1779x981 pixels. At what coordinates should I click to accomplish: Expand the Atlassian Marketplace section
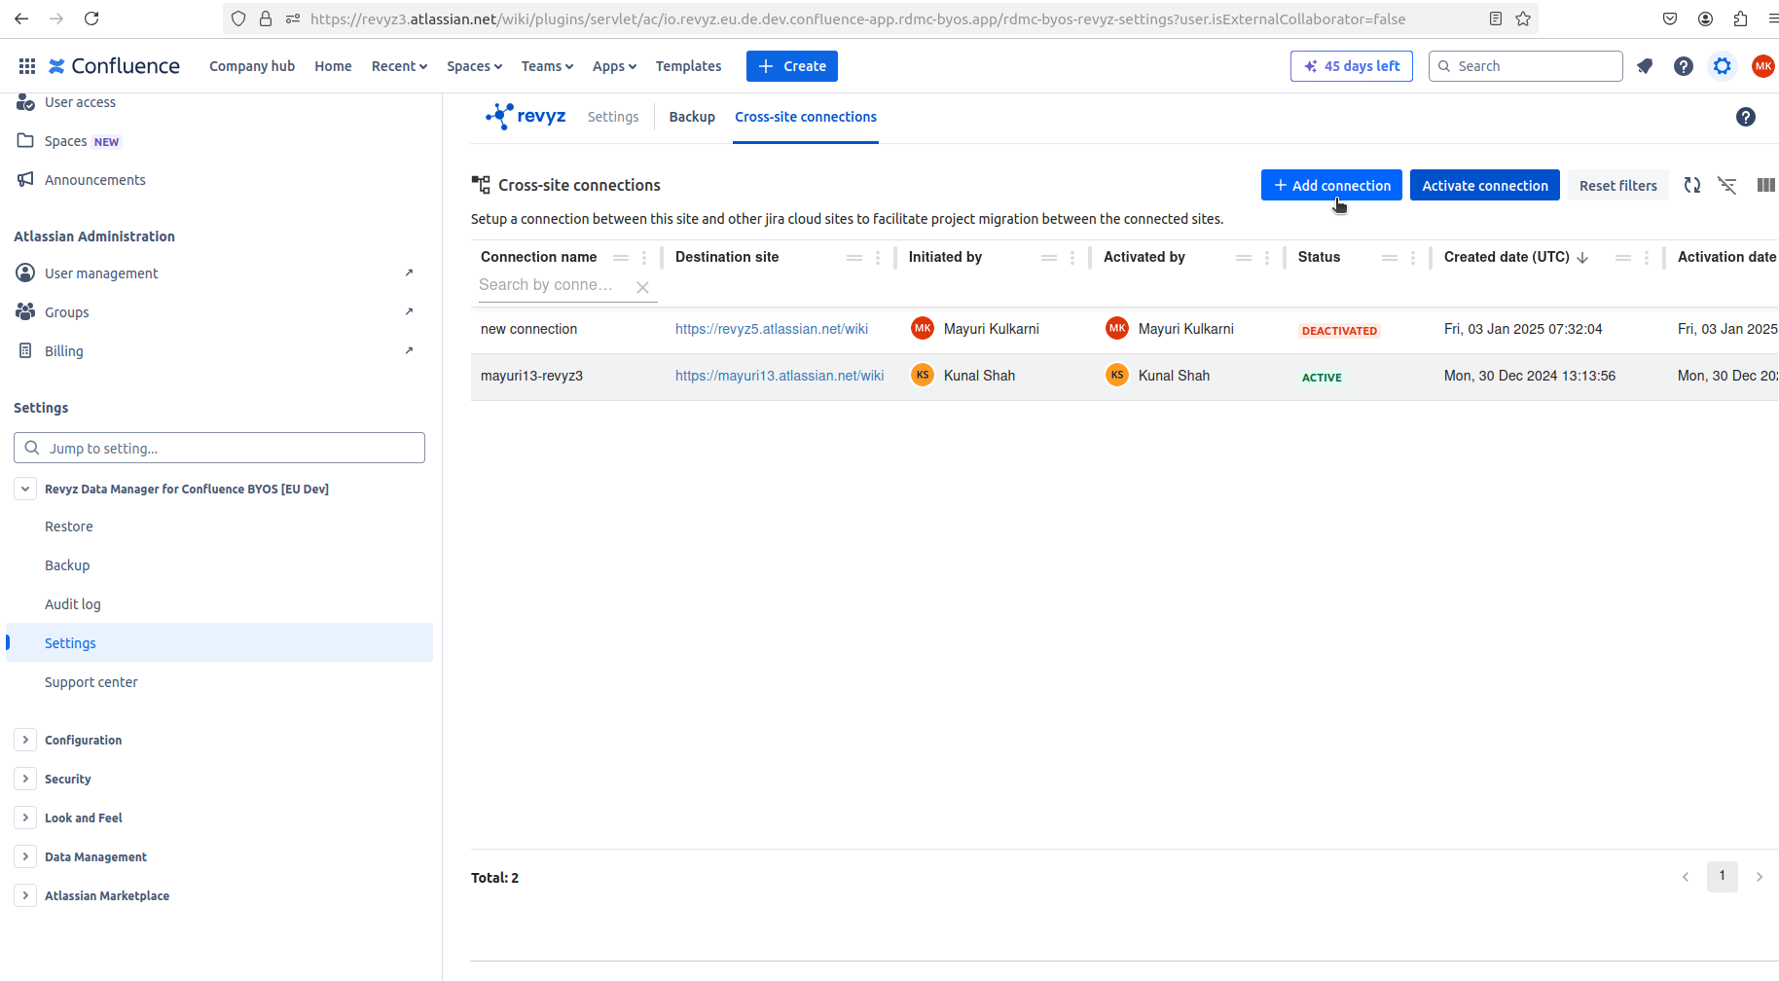click(25, 895)
